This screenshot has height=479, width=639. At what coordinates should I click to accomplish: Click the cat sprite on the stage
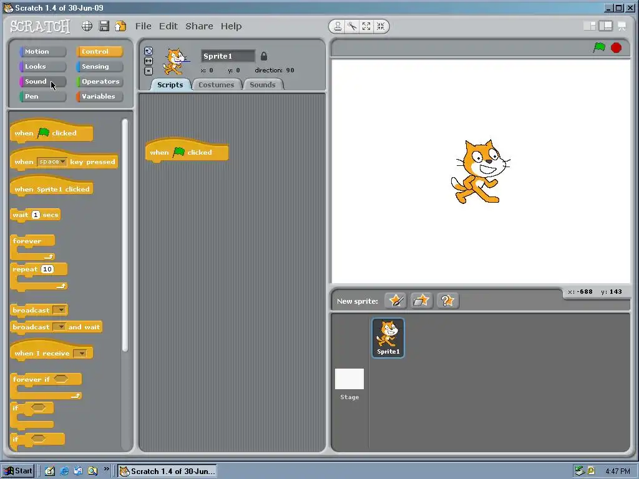480,172
